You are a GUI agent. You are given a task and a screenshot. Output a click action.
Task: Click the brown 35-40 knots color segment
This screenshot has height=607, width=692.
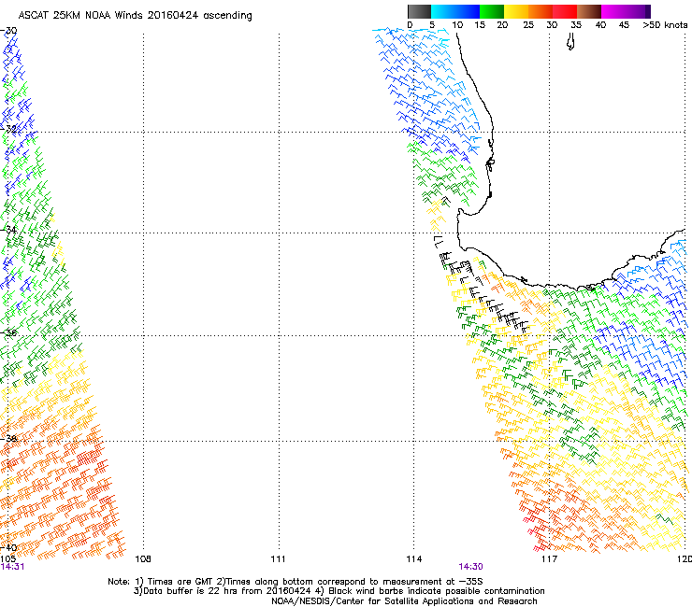coord(589,11)
